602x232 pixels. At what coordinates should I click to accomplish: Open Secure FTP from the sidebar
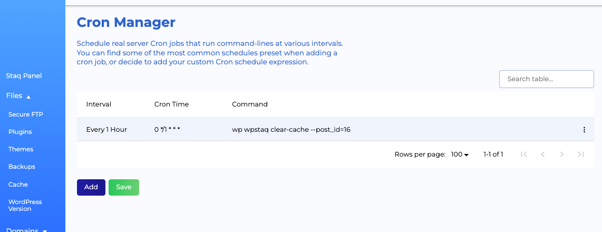(x=26, y=114)
